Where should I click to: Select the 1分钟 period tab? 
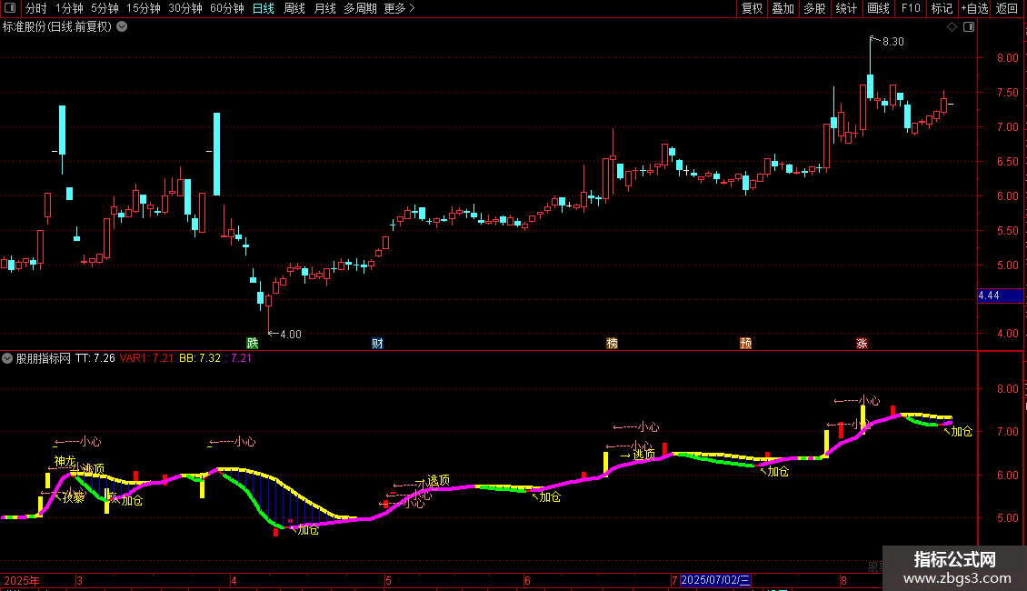(x=69, y=8)
